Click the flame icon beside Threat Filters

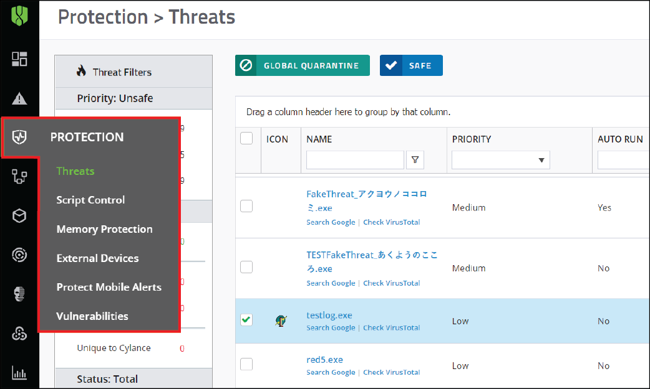pyautogui.click(x=81, y=71)
